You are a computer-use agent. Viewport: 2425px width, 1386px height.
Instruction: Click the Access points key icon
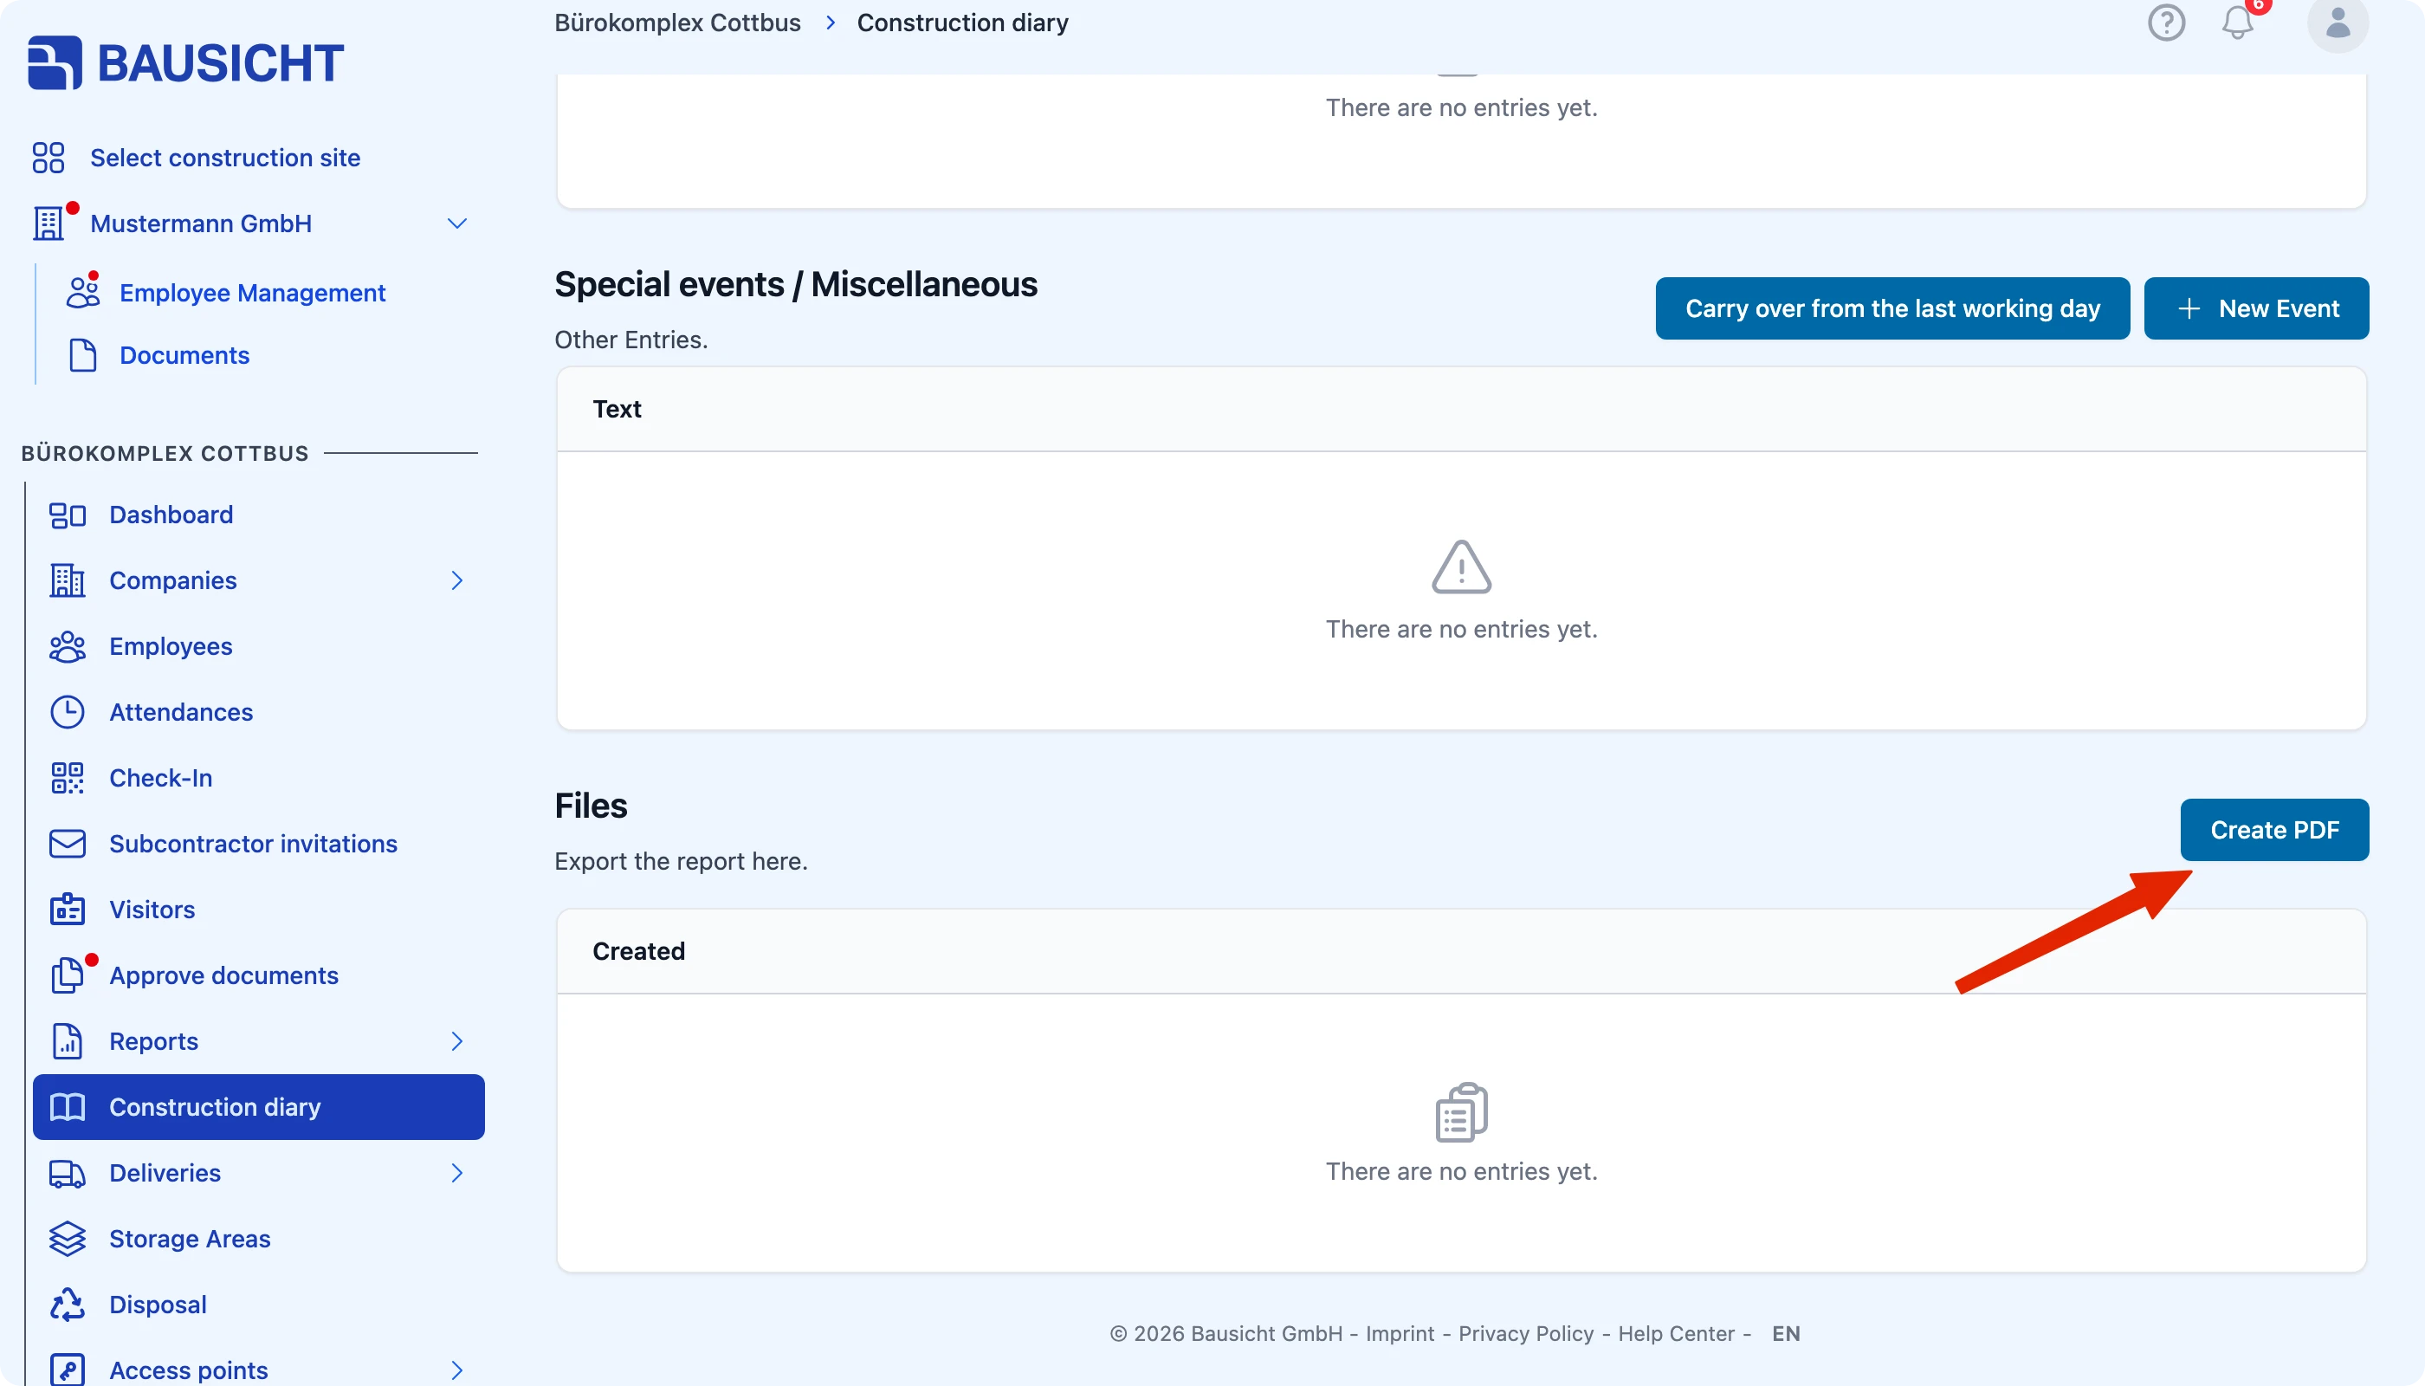tap(68, 1370)
